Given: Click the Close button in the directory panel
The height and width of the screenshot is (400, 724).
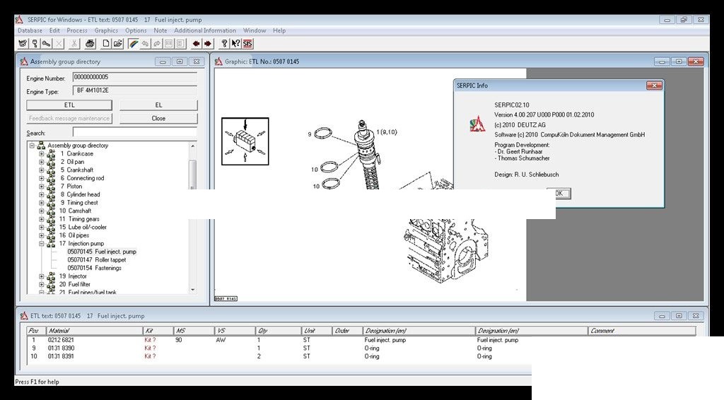Looking at the screenshot, I should tap(158, 118).
